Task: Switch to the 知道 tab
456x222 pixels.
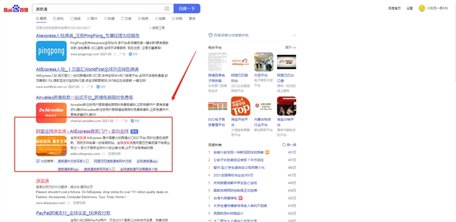Action: [109, 19]
